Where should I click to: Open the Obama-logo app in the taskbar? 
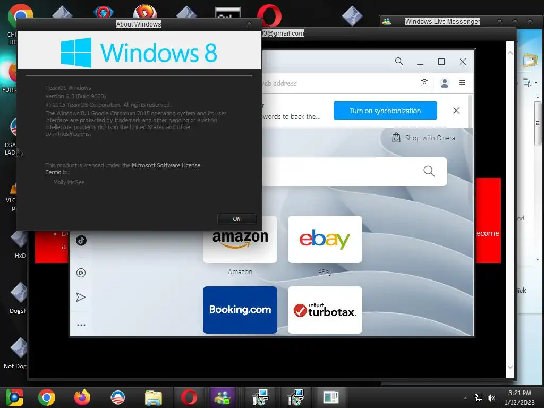[x=118, y=397]
